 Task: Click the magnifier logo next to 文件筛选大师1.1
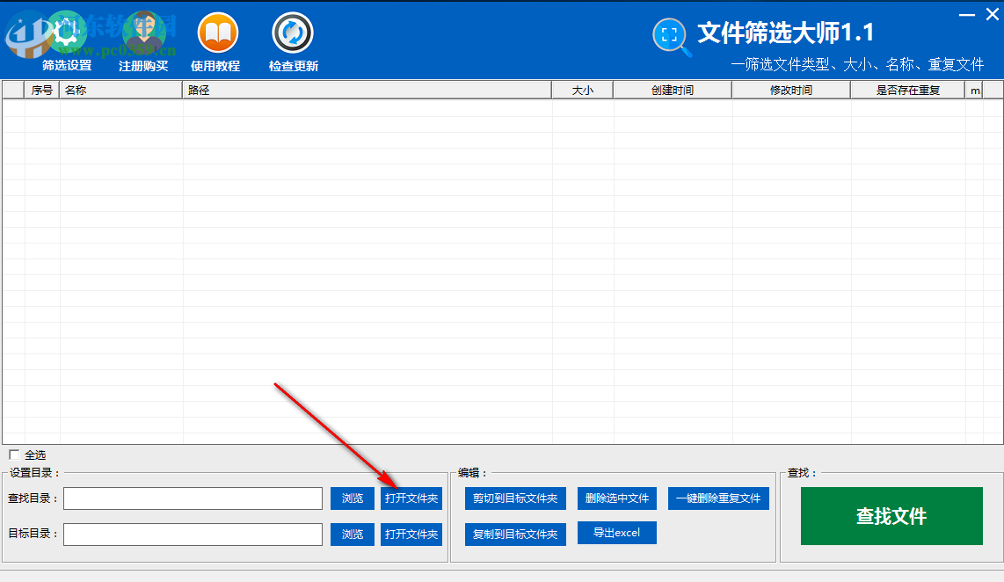click(671, 37)
